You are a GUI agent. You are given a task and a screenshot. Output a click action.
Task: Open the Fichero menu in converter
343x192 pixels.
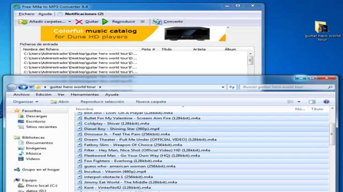tap(27, 14)
